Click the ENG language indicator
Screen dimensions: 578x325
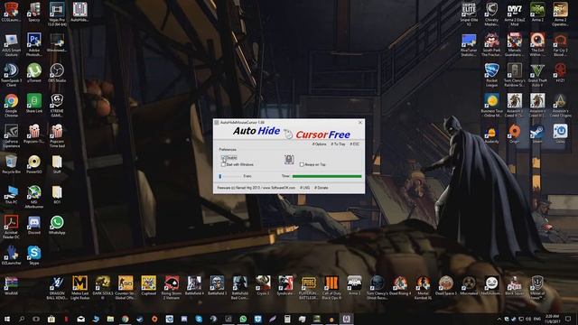pos(537,319)
